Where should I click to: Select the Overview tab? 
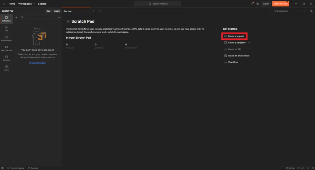coord(68,11)
